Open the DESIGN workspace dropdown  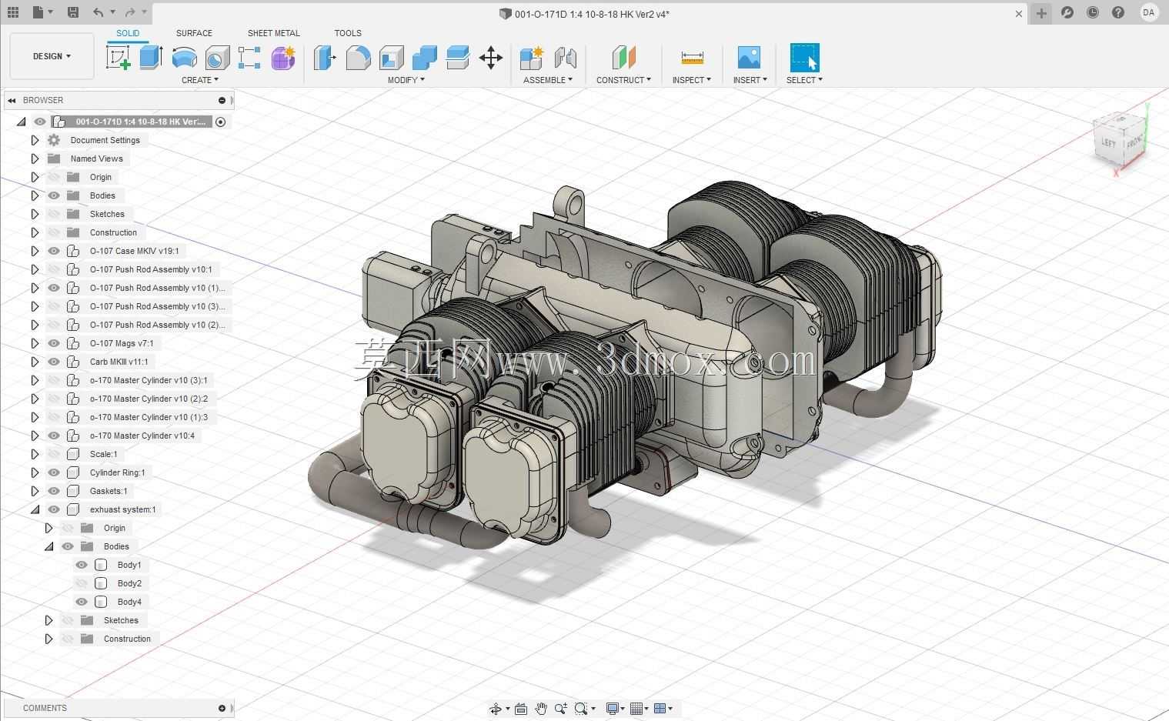[52, 56]
